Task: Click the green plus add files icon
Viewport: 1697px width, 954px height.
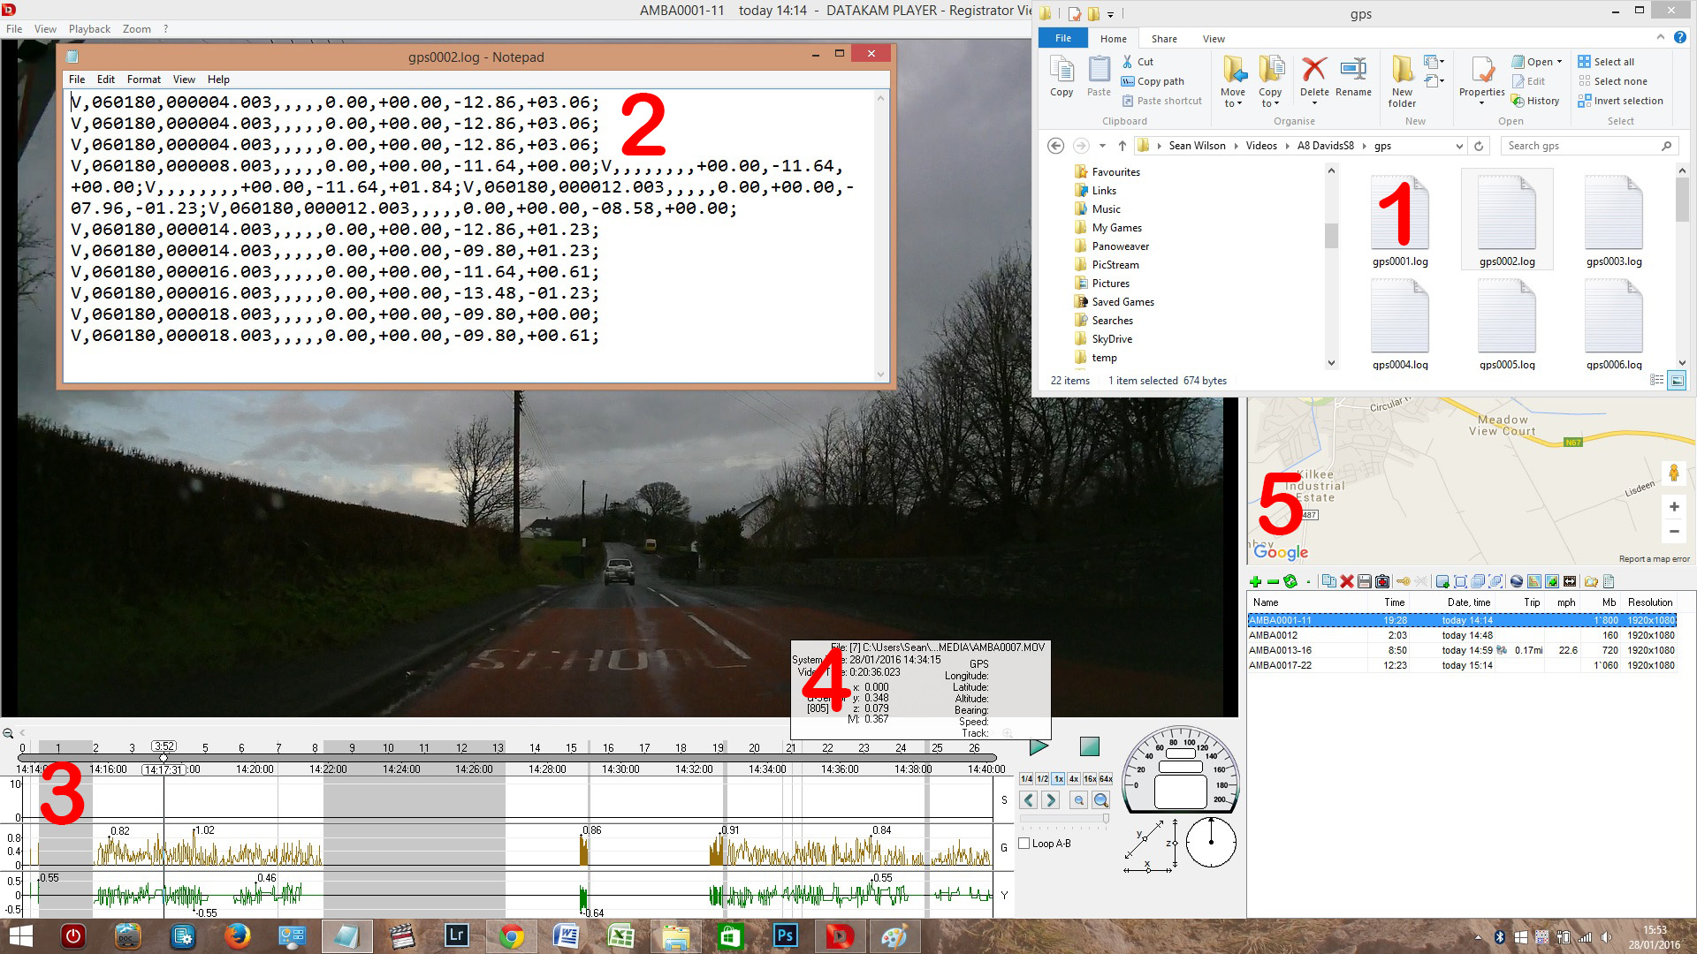Action: 1255,581
